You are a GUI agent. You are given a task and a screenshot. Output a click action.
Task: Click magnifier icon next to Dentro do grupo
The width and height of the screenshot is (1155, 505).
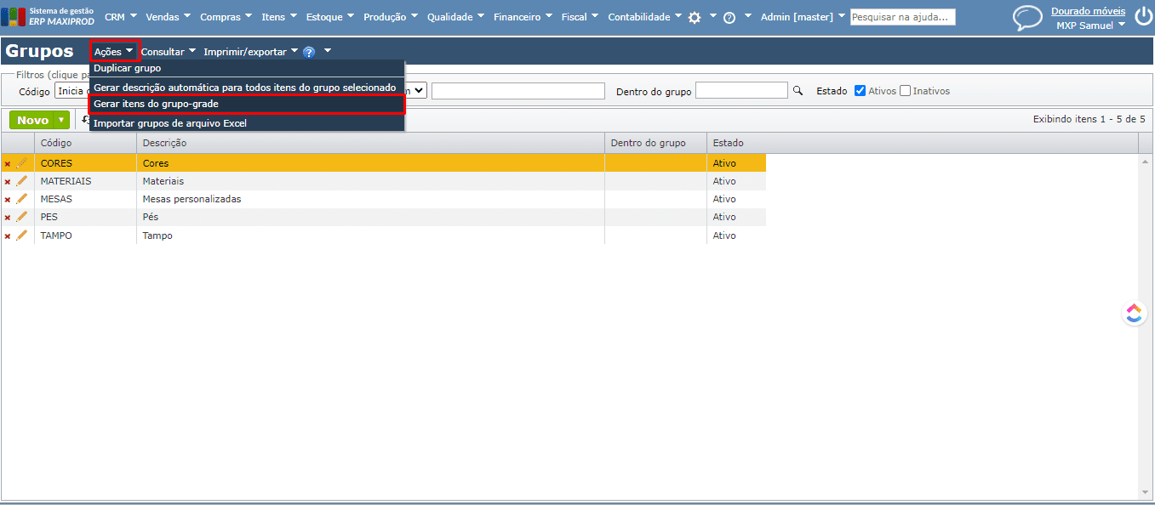(798, 90)
